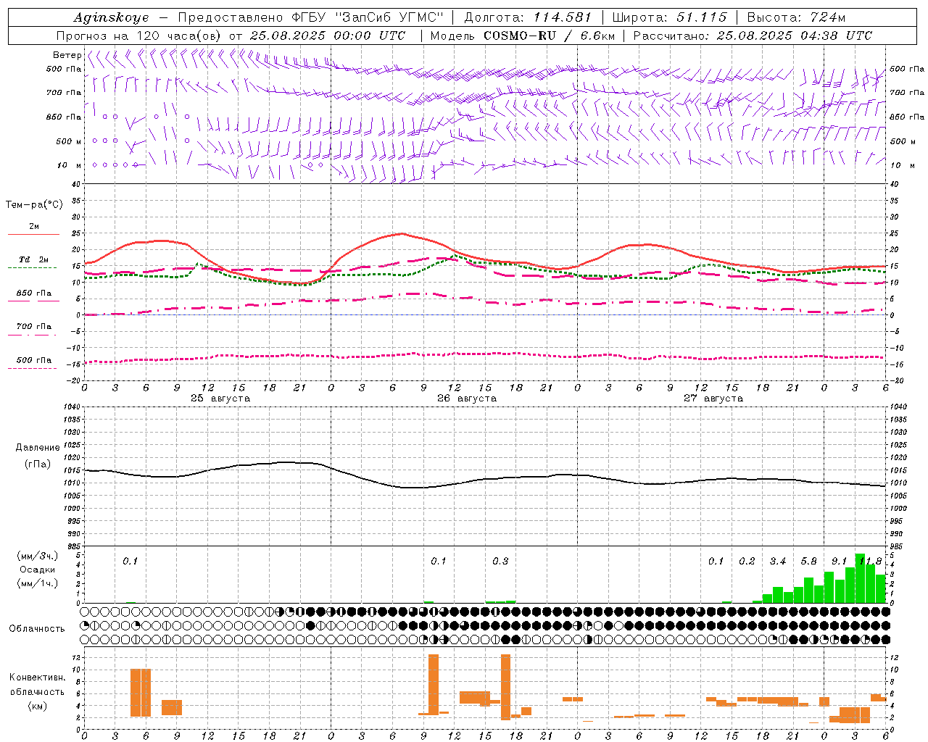
Task: Click the Тем-ра(°C) temperature panel label
Action: (x=34, y=205)
